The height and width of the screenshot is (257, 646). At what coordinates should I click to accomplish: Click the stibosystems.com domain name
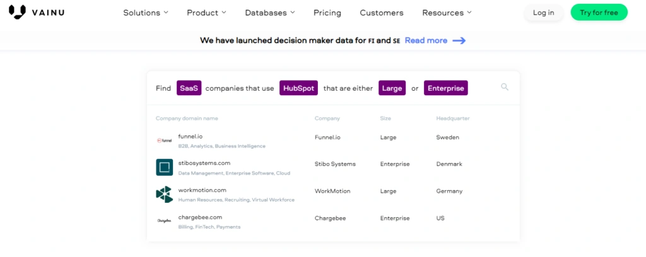click(204, 163)
